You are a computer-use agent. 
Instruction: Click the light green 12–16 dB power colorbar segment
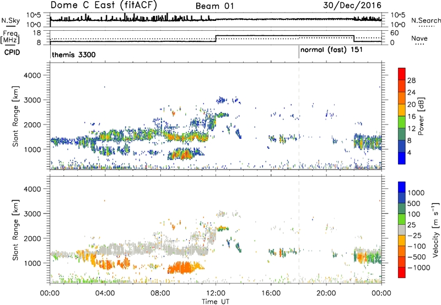pyautogui.click(x=402, y=122)
